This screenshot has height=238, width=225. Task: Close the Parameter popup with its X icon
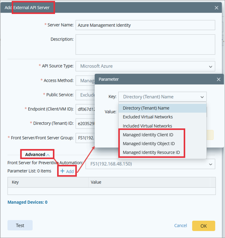pyautogui.click(x=218, y=79)
